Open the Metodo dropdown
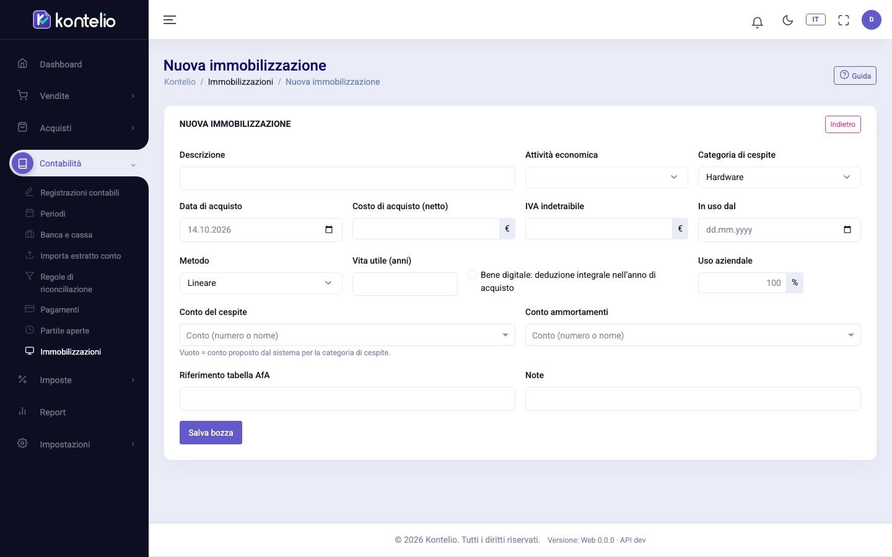Viewport: 892px width, 557px height. pyautogui.click(x=261, y=283)
